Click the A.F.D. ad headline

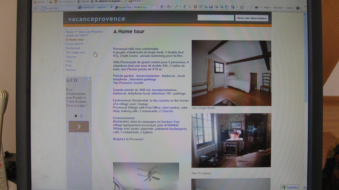[72, 80]
